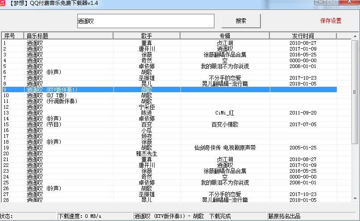This screenshot has width=360, height=221.
Task: Select row 2 by 唐开川
Action: (169, 49)
